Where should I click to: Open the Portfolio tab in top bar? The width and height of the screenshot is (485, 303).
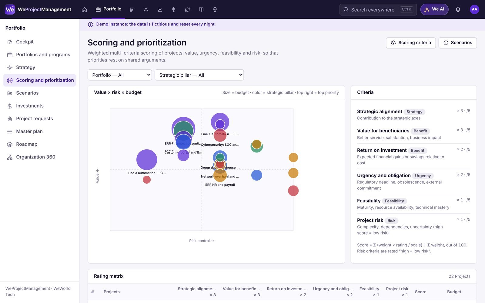click(x=108, y=9)
